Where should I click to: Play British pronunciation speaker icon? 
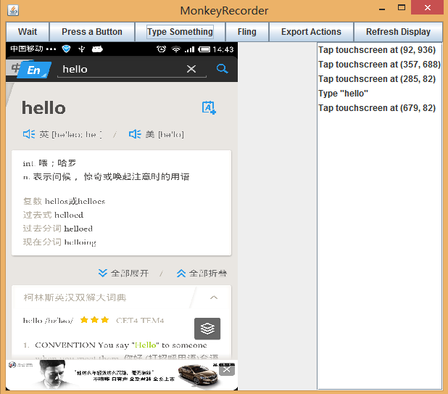pyautogui.click(x=29, y=134)
